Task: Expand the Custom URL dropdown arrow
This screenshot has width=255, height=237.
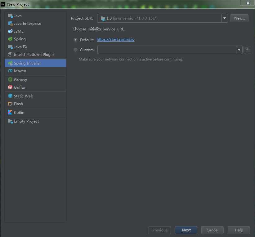Action: point(239,50)
